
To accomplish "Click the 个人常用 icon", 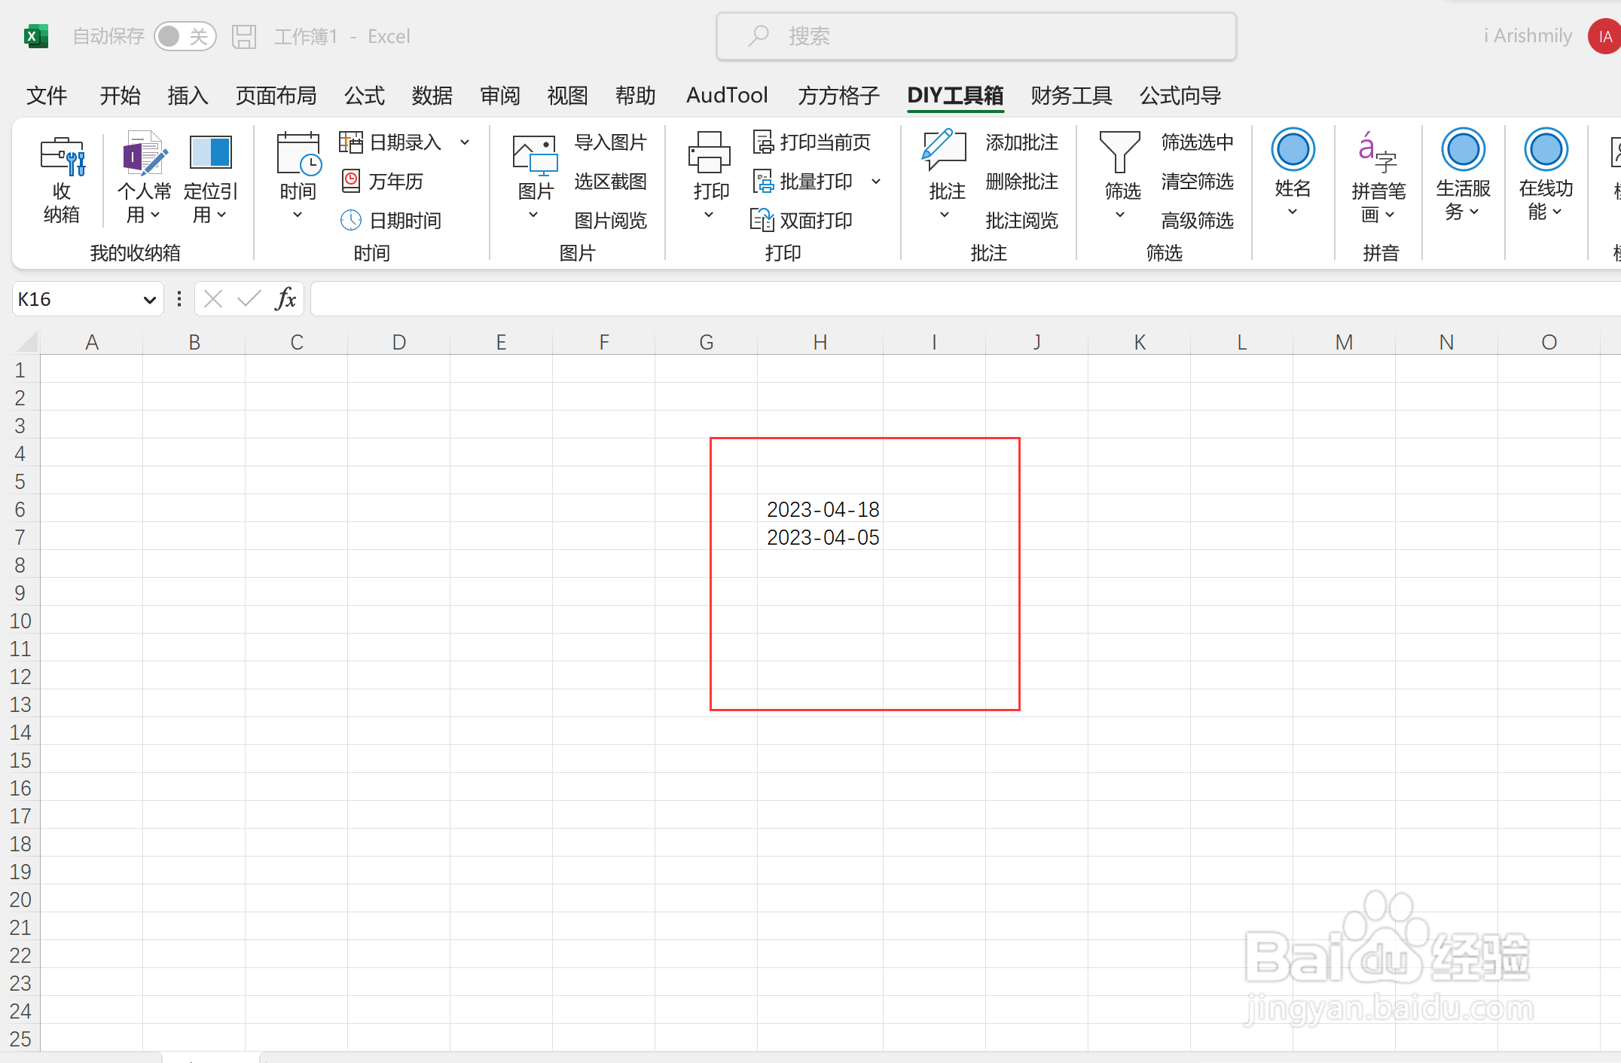I will pos(144,154).
